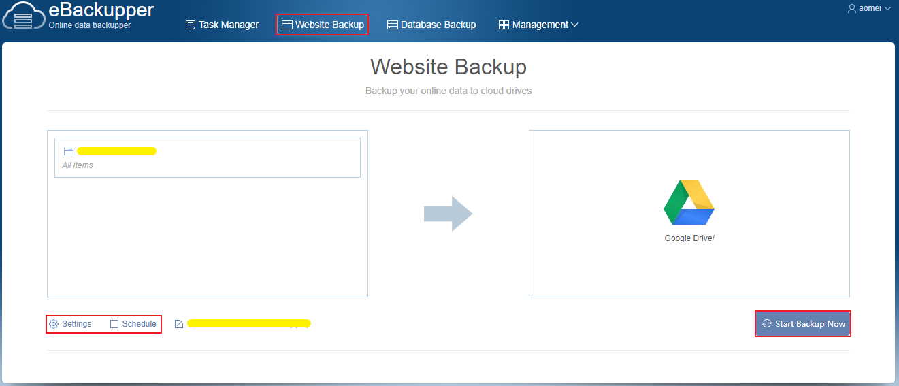Select the Google Drive/ destination label
Viewport: 899px width, 386px height.
click(x=689, y=238)
